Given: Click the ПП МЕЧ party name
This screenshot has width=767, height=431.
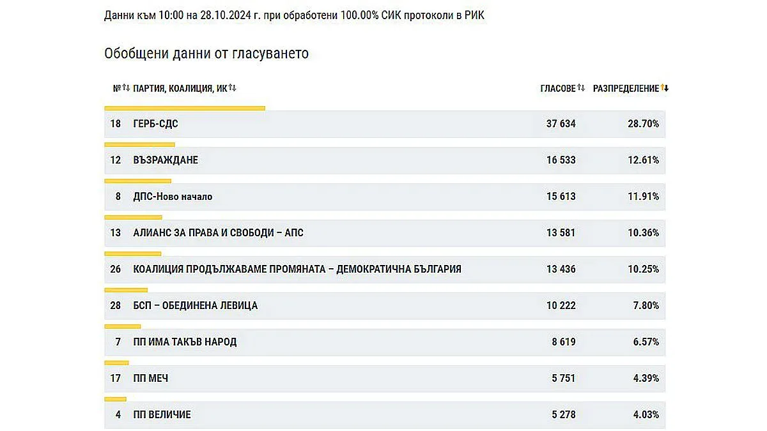Looking at the screenshot, I should coord(151,379).
